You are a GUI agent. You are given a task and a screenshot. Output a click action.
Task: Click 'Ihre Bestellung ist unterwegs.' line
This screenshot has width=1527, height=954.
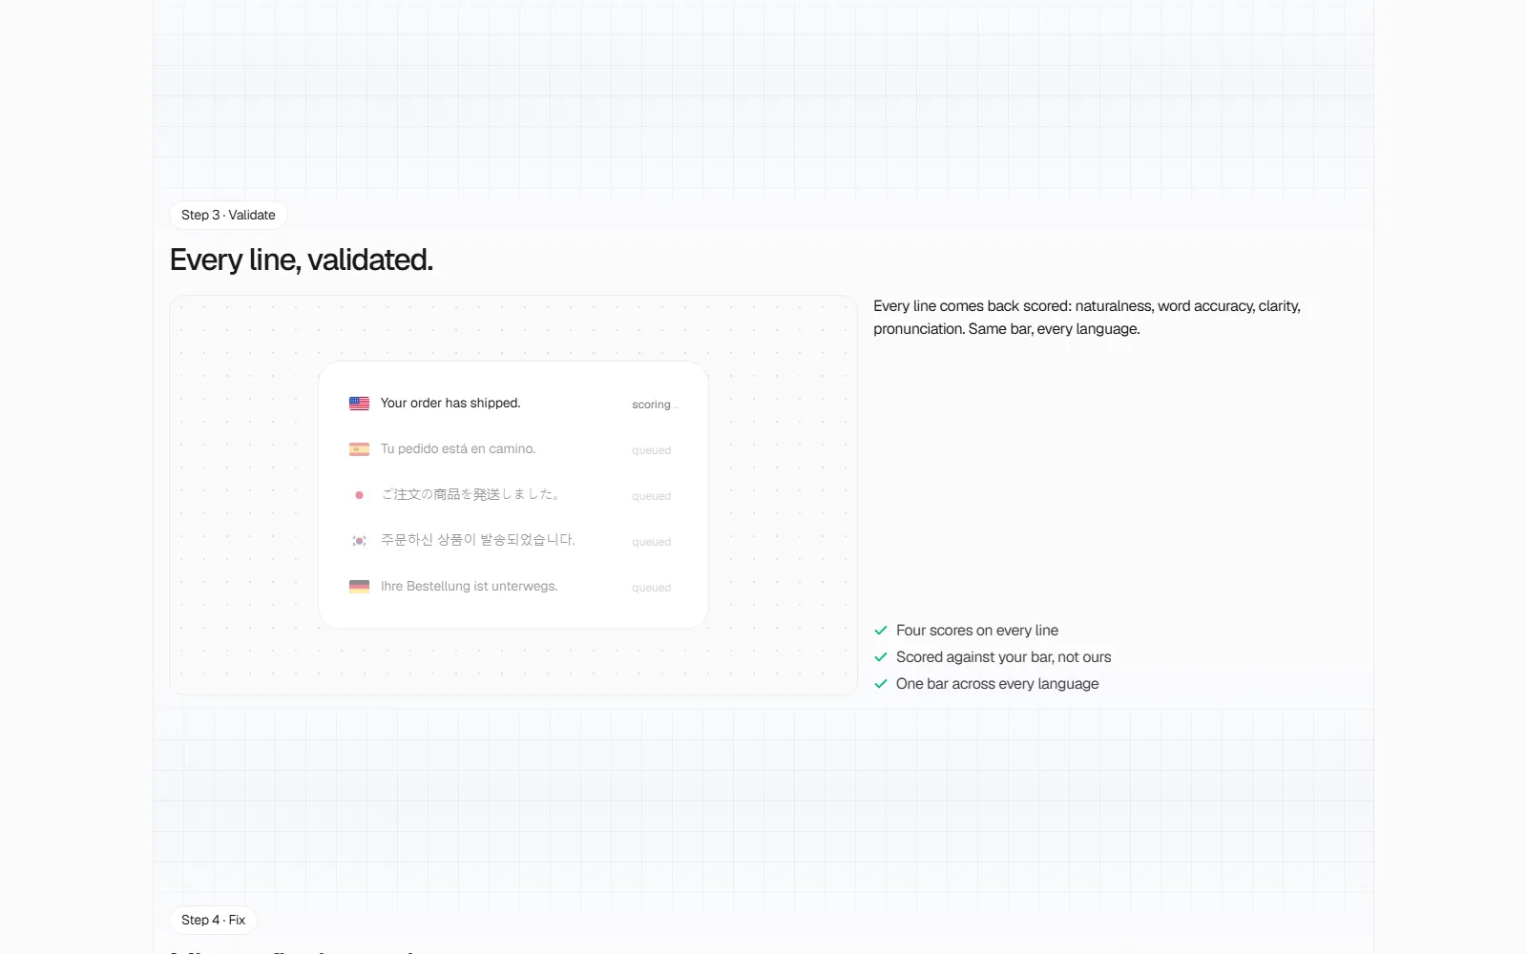[469, 587]
